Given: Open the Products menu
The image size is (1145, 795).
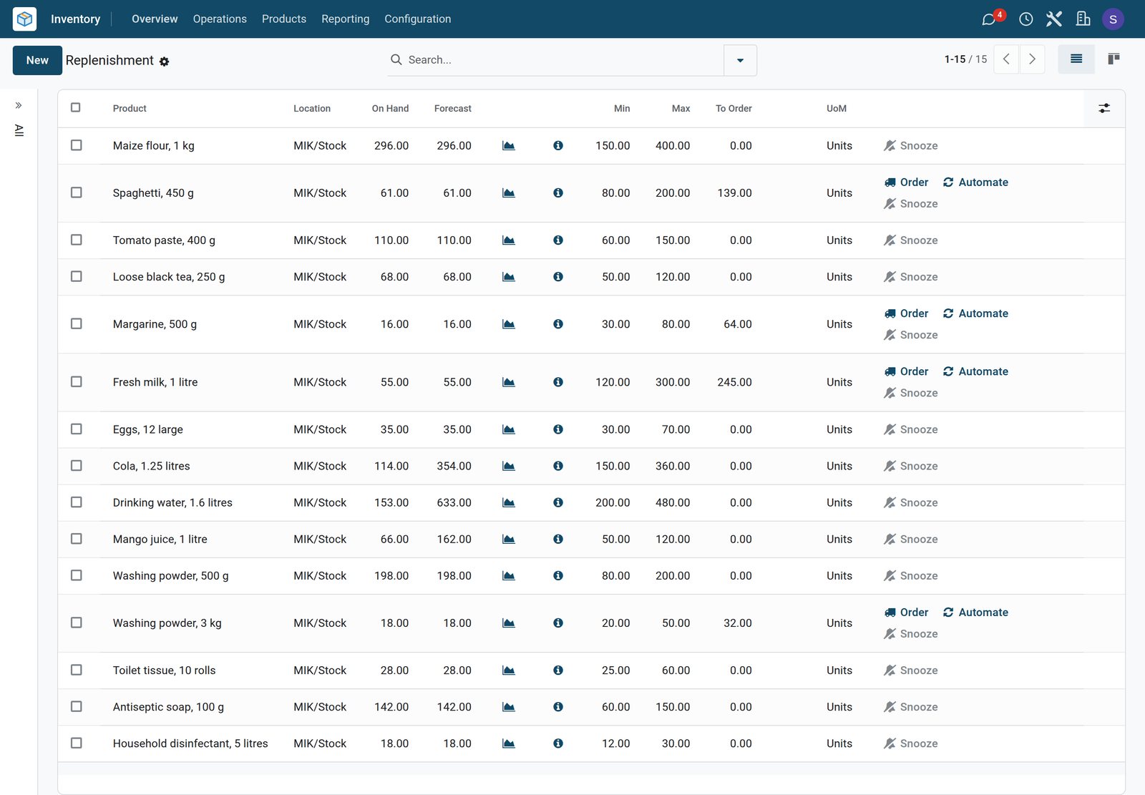Looking at the screenshot, I should point(284,19).
